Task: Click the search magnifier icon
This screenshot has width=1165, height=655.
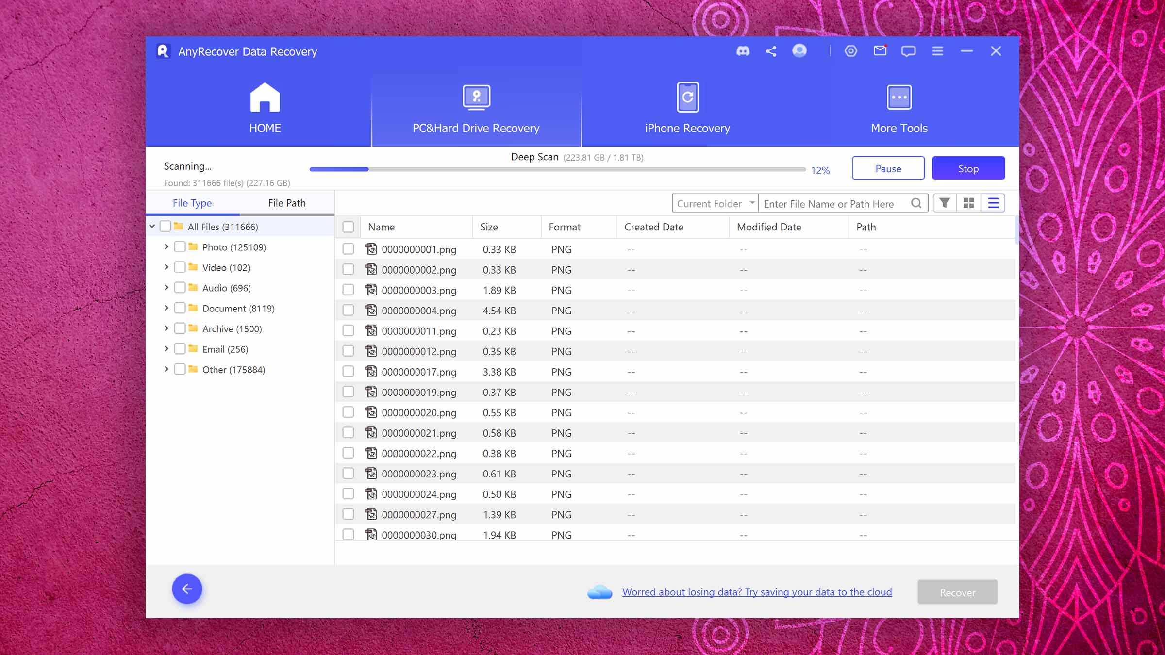Action: [916, 203]
